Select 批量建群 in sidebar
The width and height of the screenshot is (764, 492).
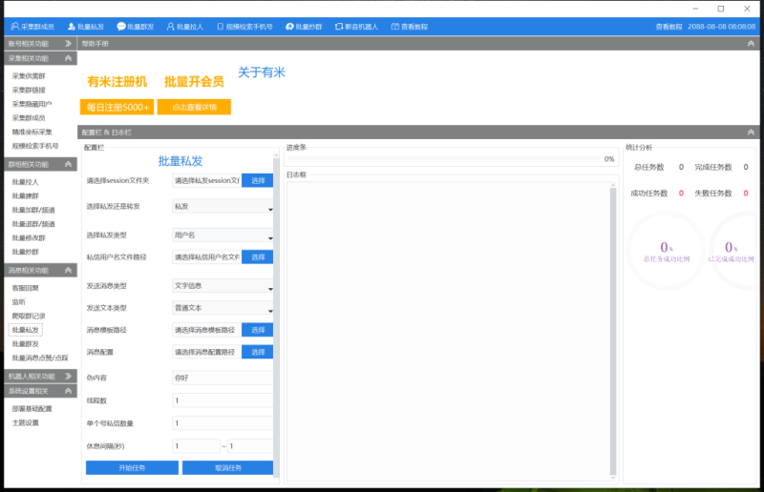[x=26, y=195]
